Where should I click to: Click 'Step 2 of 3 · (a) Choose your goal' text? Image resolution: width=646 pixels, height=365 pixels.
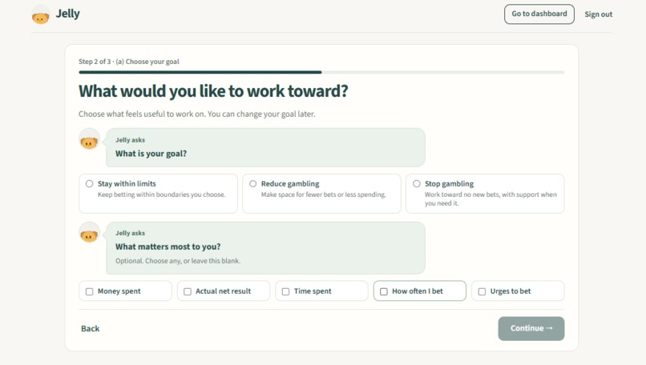pyautogui.click(x=129, y=62)
